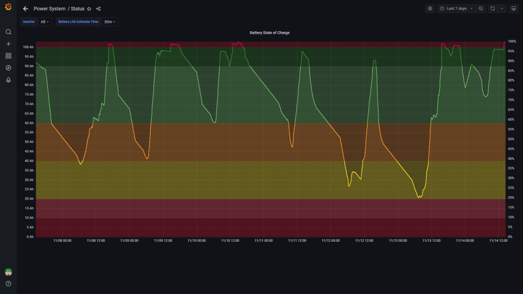The image size is (523, 294).
Task: Click the 100% right axis label
Action: coord(512,41)
